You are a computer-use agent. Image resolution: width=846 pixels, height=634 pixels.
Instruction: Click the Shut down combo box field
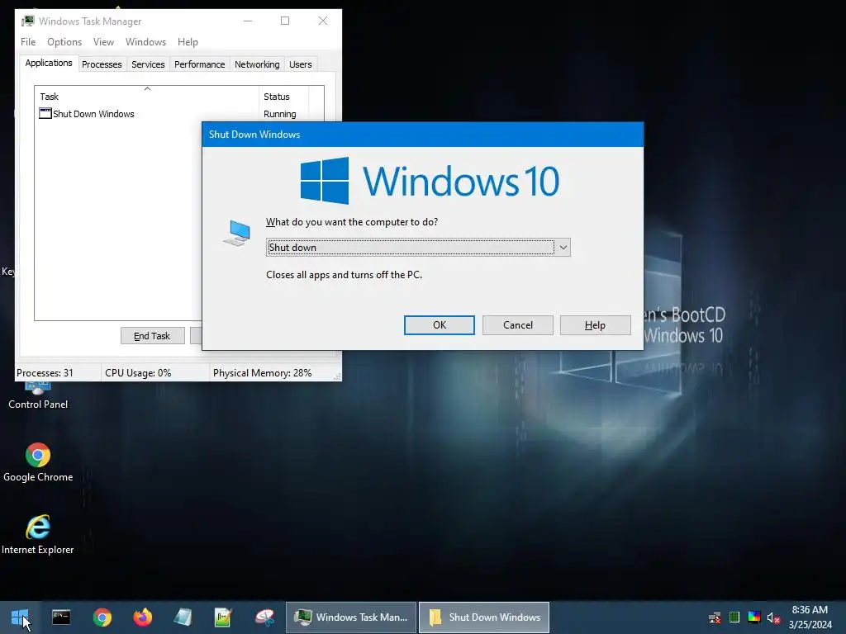[418, 248]
